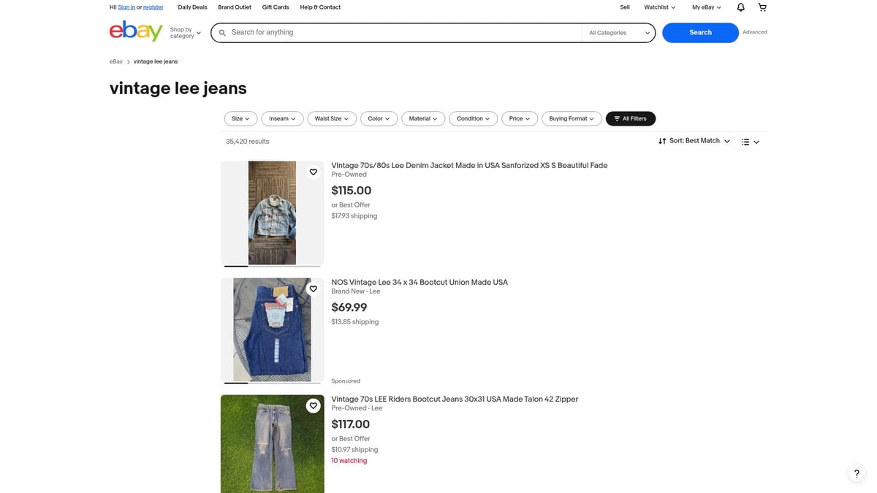Click the sort arrows icon beside Sort
The height and width of the screenshot is (493, 877).
(x=662, y=140)
